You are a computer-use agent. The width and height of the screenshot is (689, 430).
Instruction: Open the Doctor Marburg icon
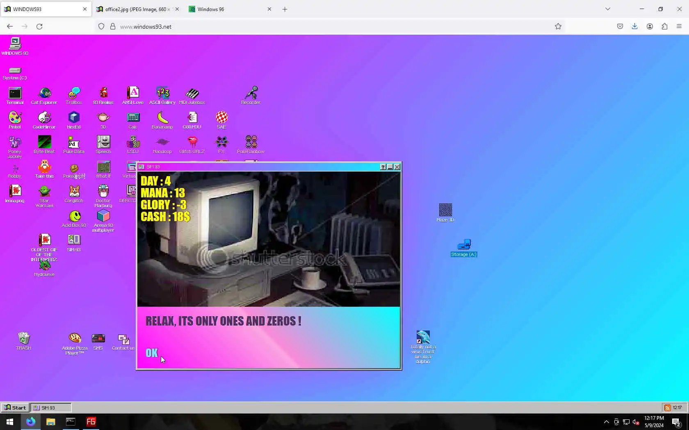tap(103, 196)
